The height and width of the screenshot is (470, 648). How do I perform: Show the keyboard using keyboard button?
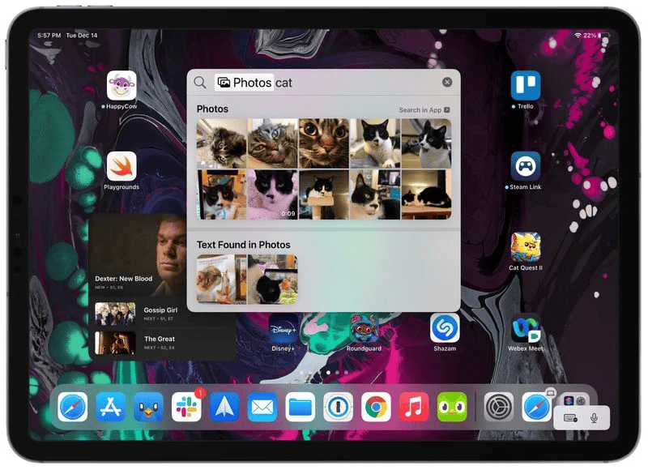coord(570,417)
